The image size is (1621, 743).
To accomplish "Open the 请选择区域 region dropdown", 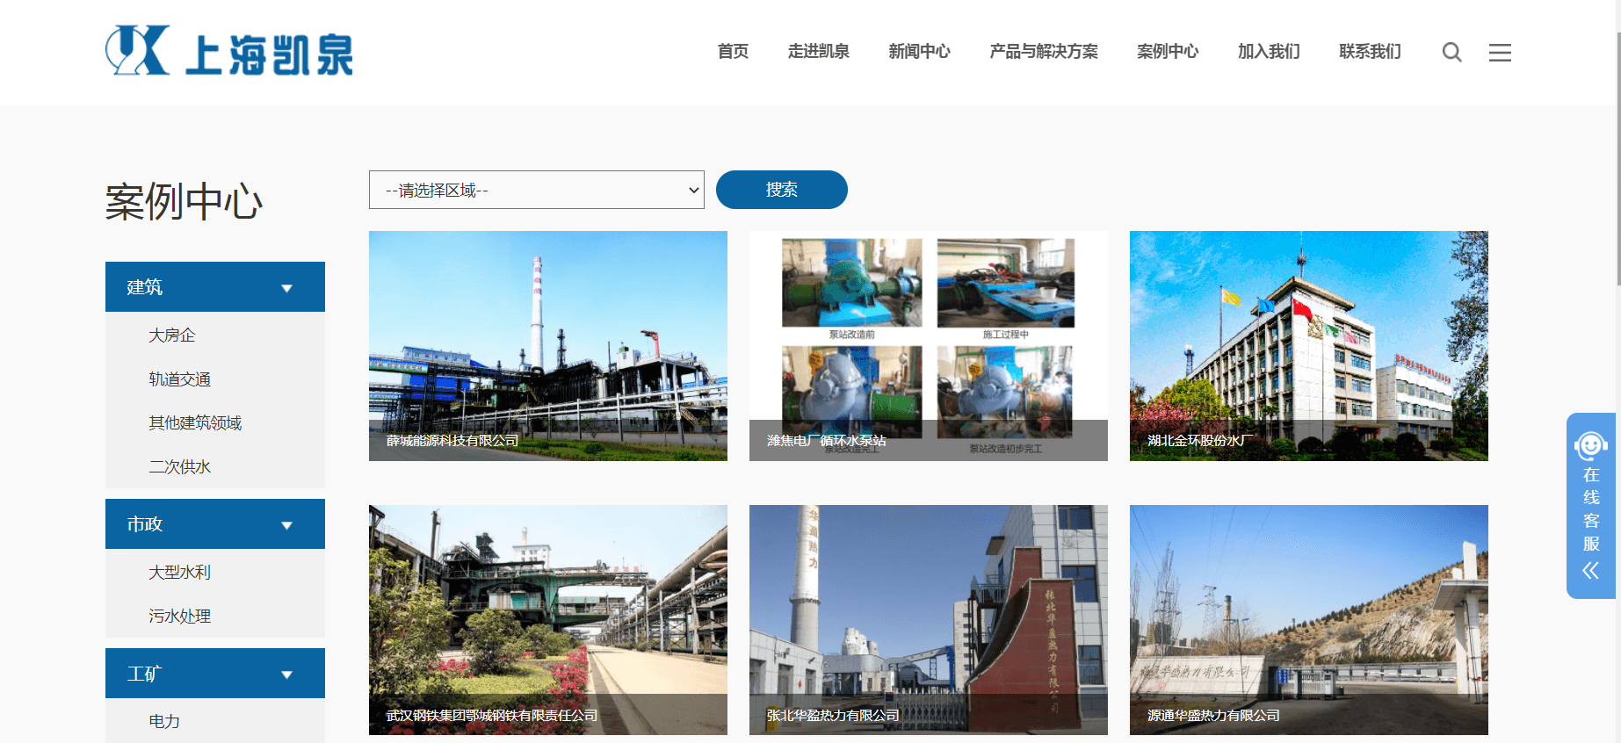I will point(537,190).
